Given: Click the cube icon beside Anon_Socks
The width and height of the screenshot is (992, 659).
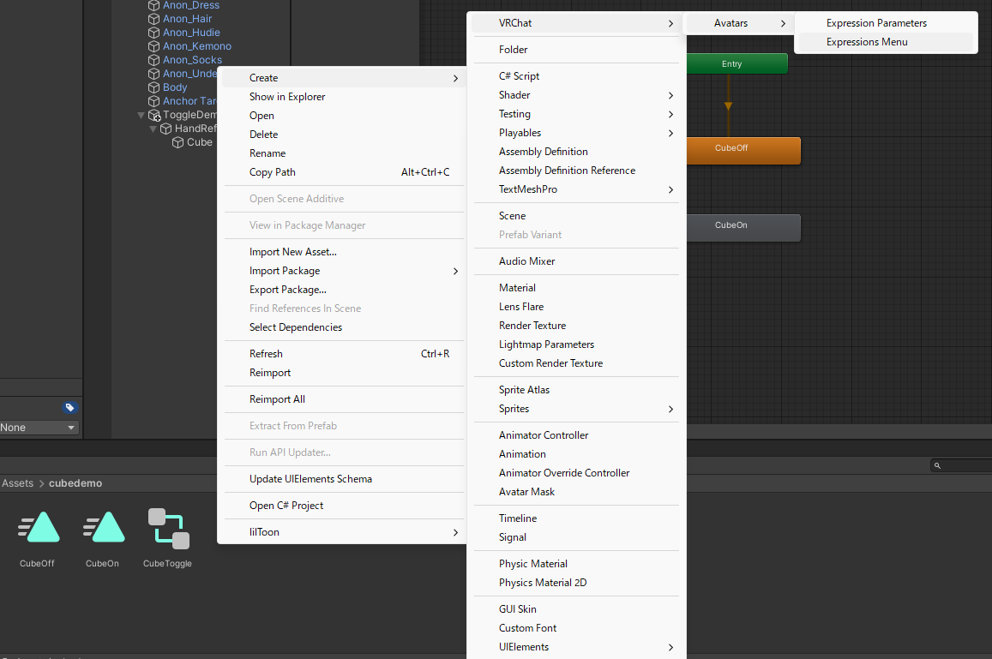Looking at the screenshot, I should pos(153,60).
